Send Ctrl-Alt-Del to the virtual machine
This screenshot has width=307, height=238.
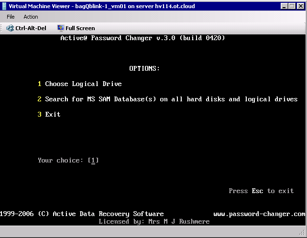[27, 28]
